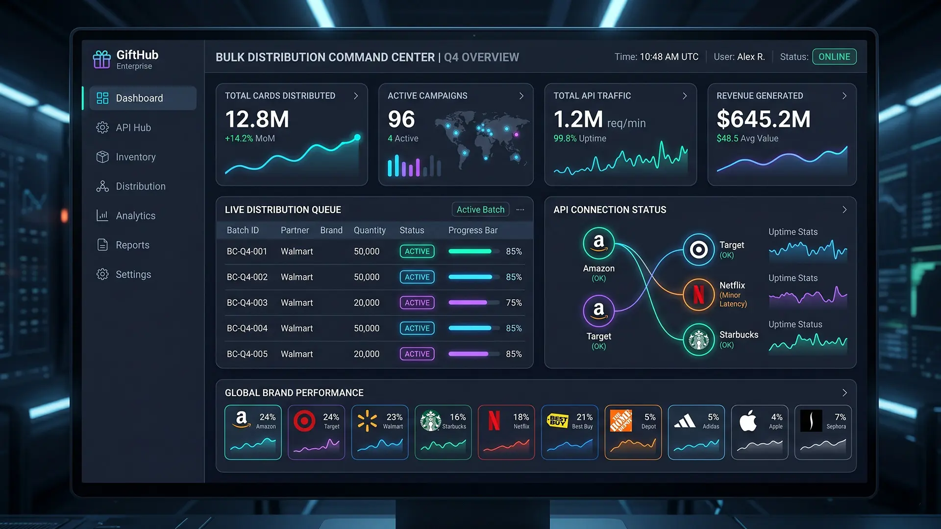Click the bar chart in Active Campaigns card

coord(414,166)
